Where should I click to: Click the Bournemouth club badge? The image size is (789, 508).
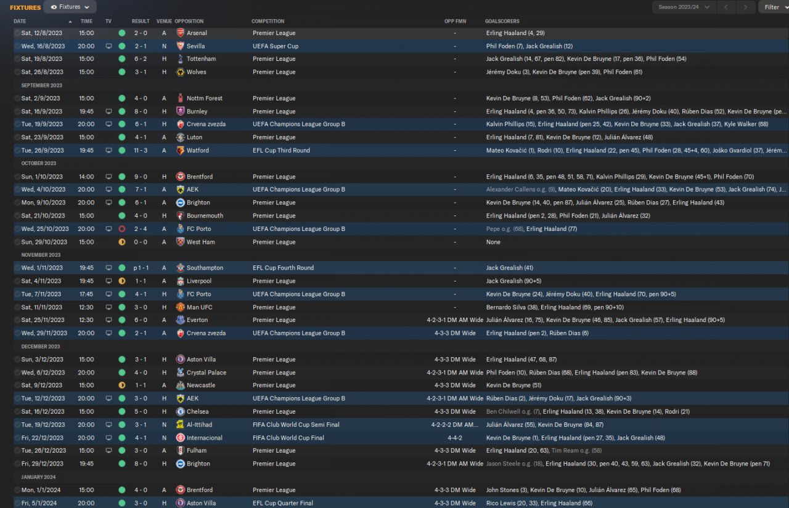click(x=180, y=216)
